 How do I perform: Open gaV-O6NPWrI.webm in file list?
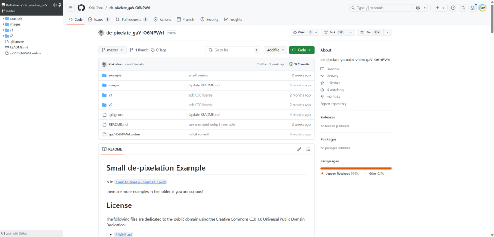click(124, 134)
